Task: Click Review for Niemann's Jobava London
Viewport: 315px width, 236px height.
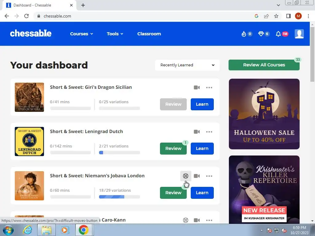Action: [173, 193]
